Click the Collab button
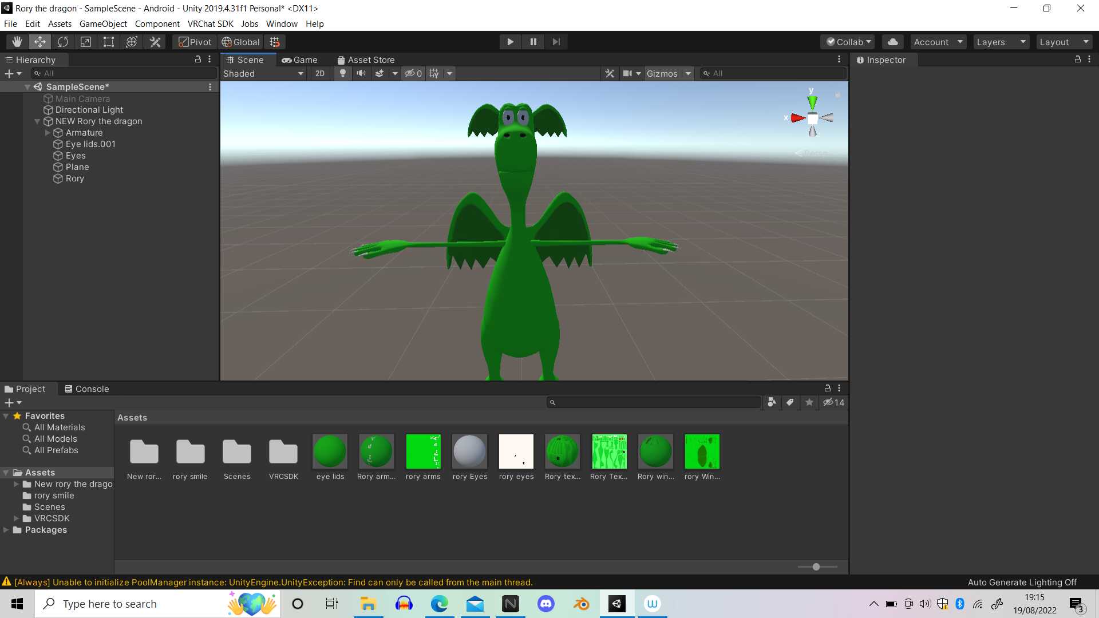1099x618 pixels. 849,42
